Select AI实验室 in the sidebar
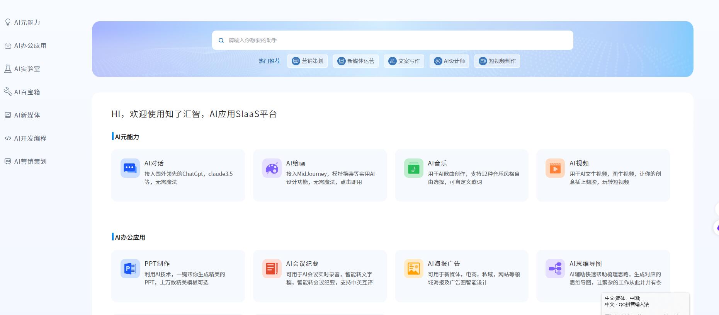The height and width of the screenshot is (315, 719). click(x=27, y=69)
